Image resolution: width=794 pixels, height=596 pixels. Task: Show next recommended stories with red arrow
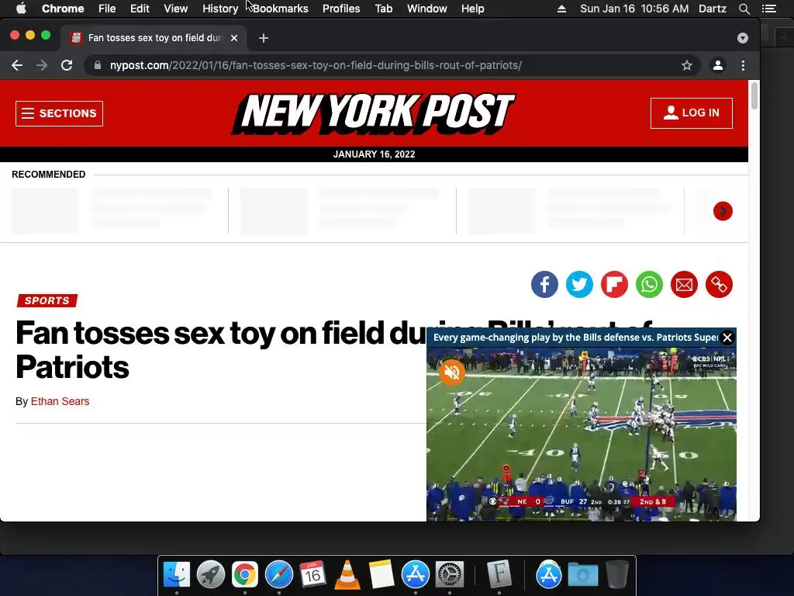(723, 211)
